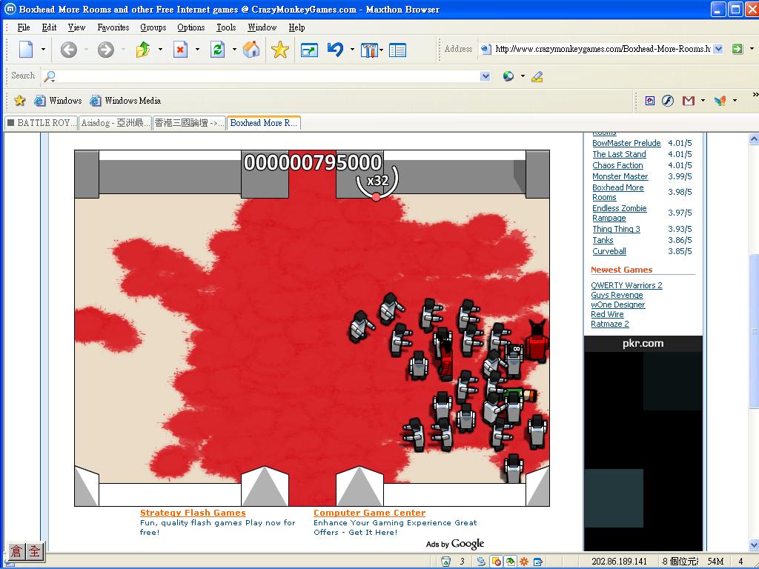Click the web search globe icon

[508, 76]
